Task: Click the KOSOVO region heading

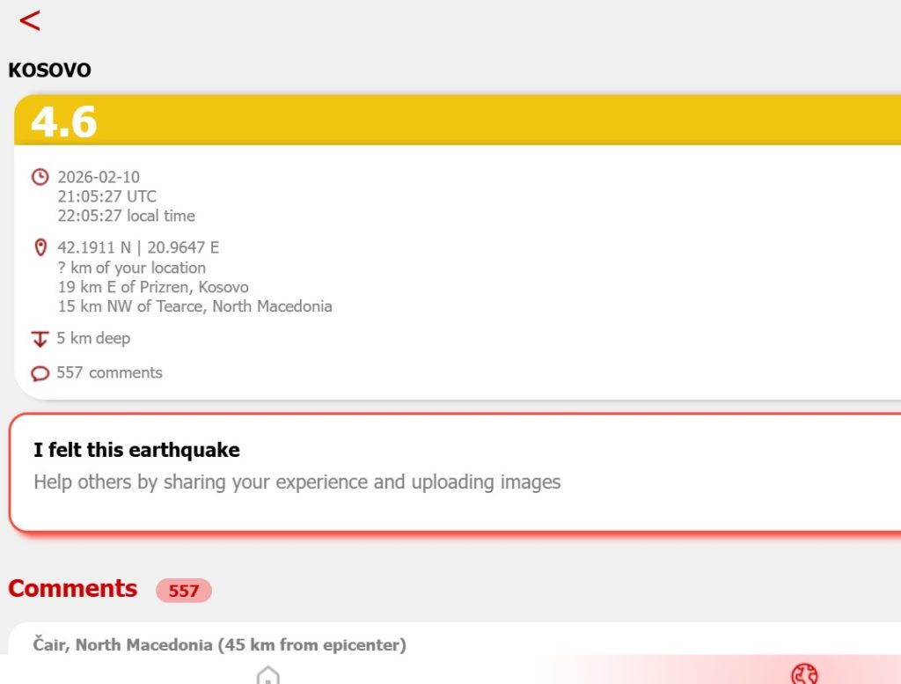Action: pos(49,70)
